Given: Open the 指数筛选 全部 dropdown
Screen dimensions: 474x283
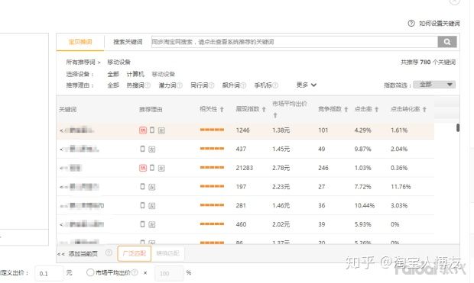Looking at the screenshot, I should pyautogui.click(x=434, y=85).
